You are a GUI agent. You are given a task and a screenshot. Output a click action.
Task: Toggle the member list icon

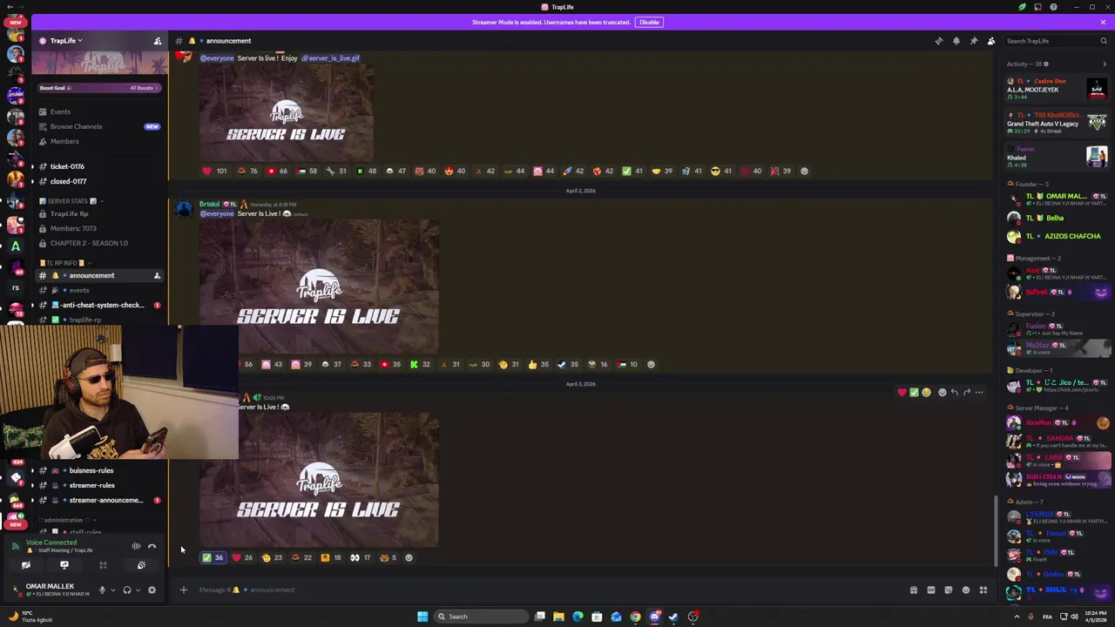(991, 41)
